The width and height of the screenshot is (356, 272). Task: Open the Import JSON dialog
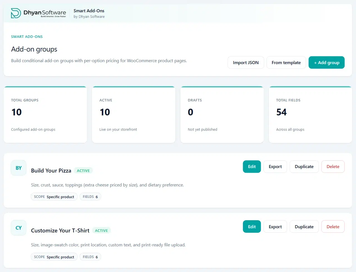click(x=246, y=62)
